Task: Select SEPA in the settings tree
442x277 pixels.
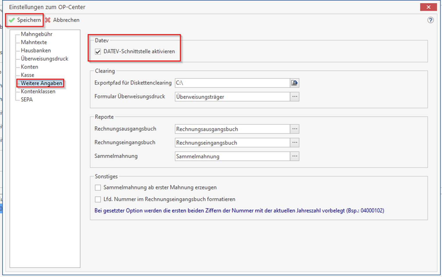Action: pos(27,100)
